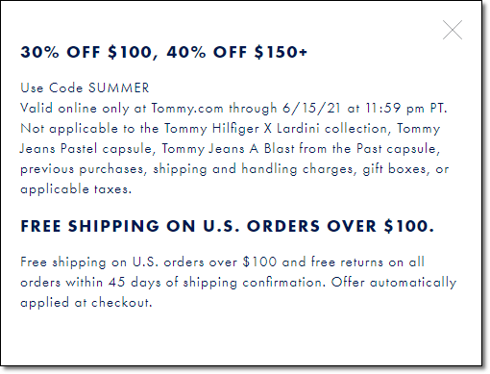This screenshot has height=374, width=490.
Task: Click the 'applicable taxes.' line
Action: pos(76,189)
